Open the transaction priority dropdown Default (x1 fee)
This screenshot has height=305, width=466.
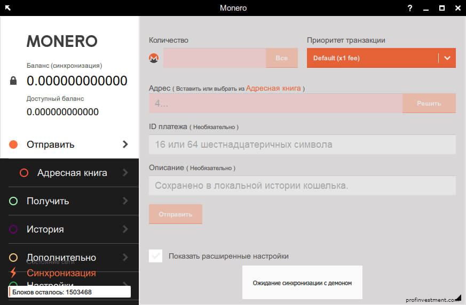point(381,58)
